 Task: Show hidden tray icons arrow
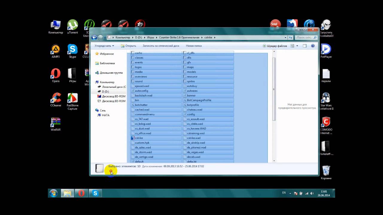[x=290, y=193]
